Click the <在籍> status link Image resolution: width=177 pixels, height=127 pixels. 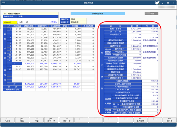(54, 22)
